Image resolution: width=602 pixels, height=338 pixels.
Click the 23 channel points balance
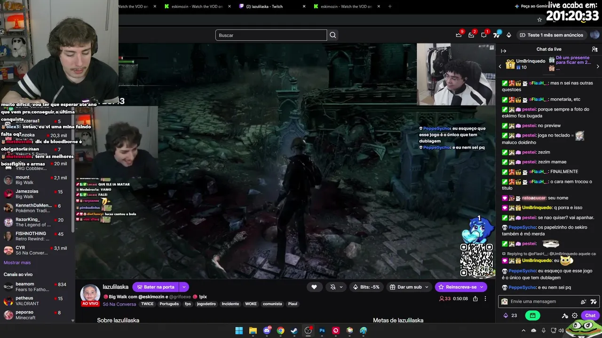(x=510, y=315)
